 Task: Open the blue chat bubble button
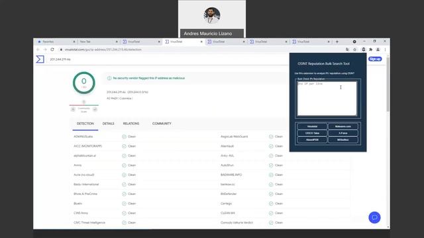pos(374,218)
